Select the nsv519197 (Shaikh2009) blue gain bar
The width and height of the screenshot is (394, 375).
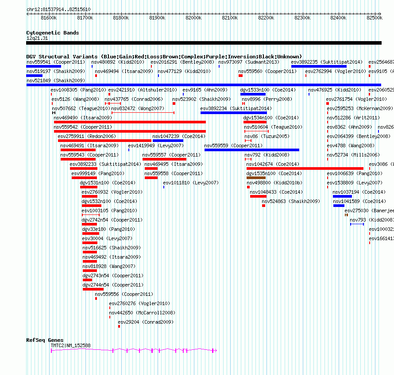tap(35, 76)
